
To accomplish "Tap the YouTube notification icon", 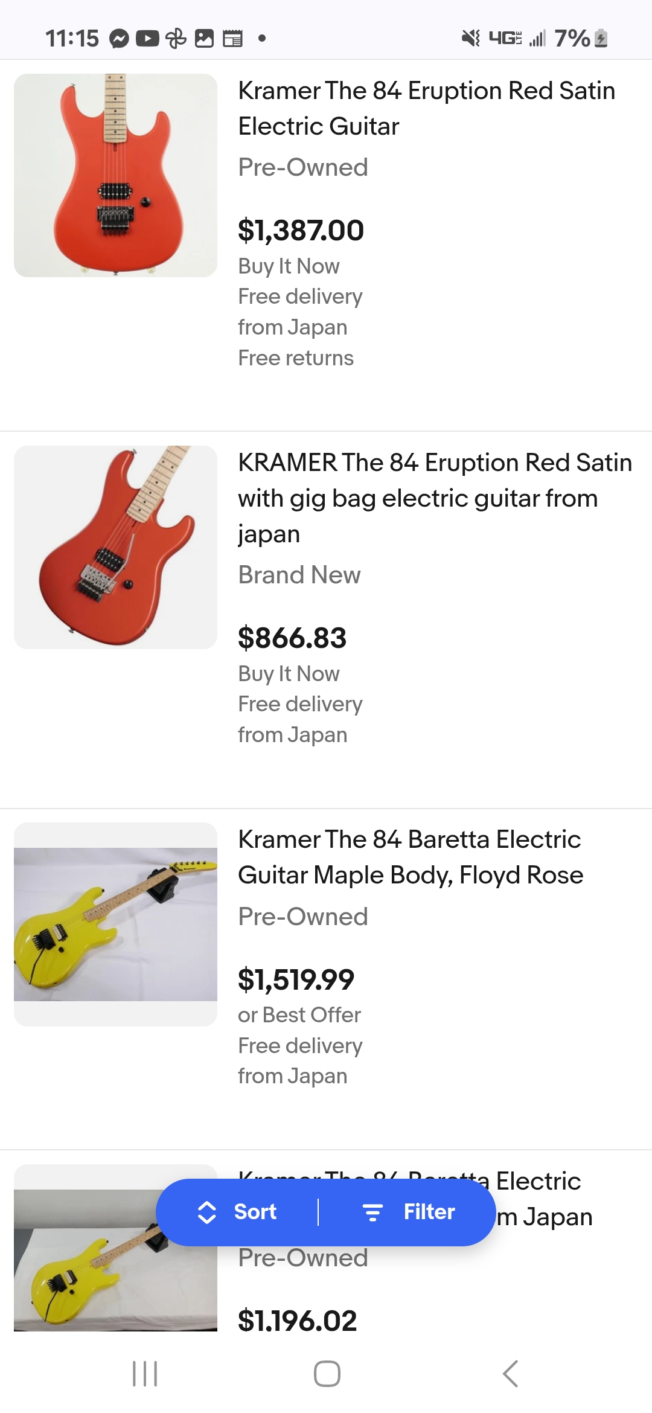I will (x=147, y=39).
